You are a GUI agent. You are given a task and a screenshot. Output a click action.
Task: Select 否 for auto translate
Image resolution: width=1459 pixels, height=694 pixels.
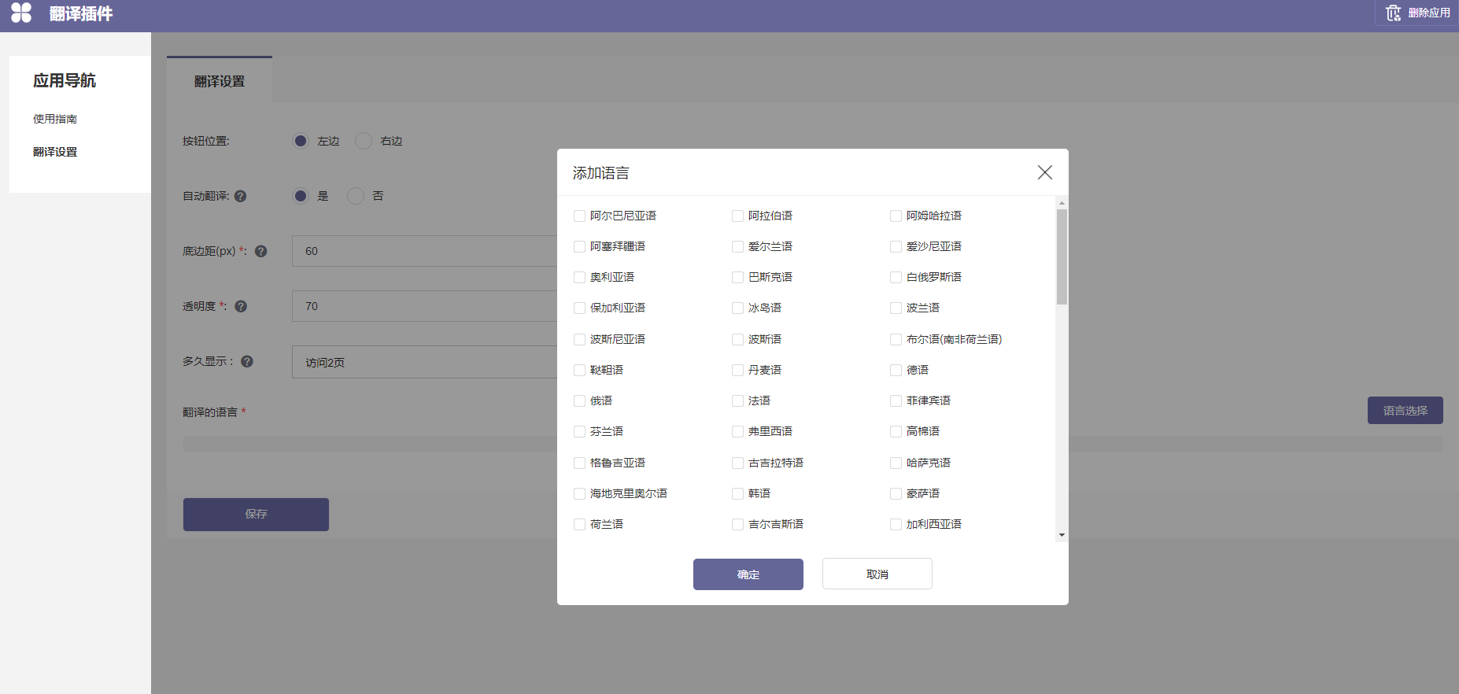point(356,196)
